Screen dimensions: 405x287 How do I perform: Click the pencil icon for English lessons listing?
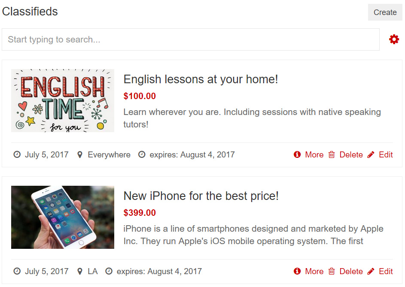tap(371, 154)
